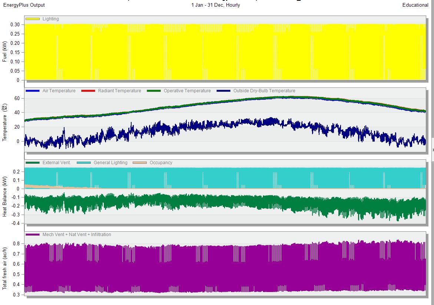Click the Mech Vent + Nat Vent + Infiltration label
The height and width of the screenshot is (305, 434).
pos(77,235)
